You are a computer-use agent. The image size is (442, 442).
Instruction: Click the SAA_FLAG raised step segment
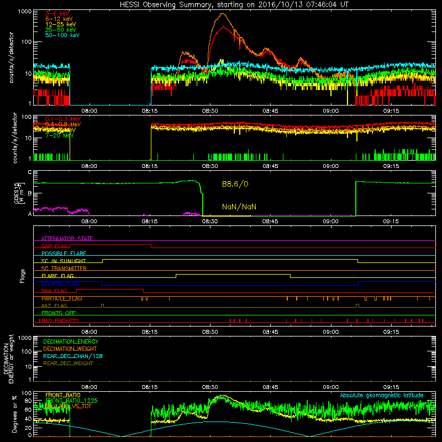pos(110,289)
